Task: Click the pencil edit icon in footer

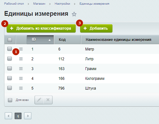Action: coord(39,100)
